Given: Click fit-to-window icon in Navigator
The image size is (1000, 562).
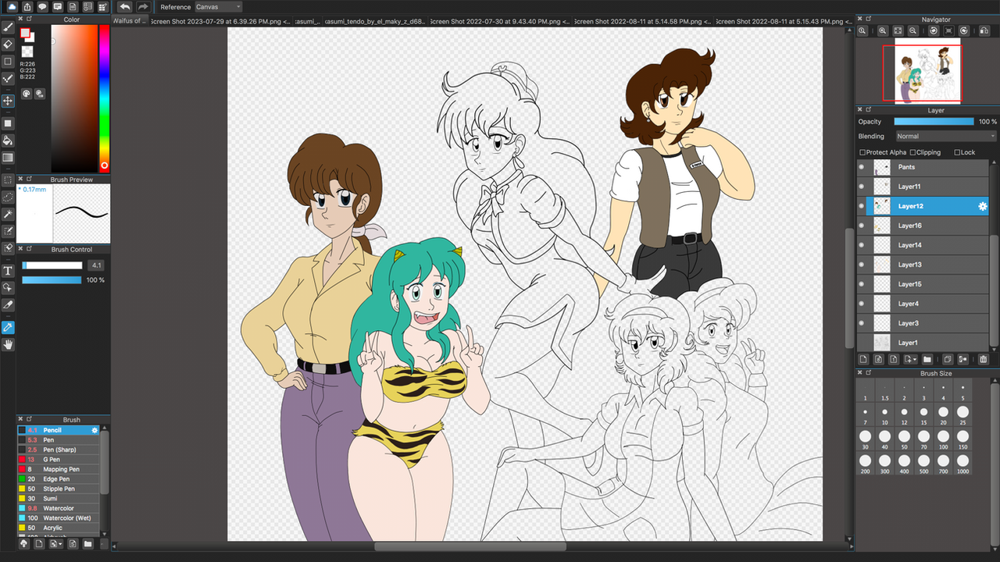Looking at the screenshot, I should (x=898, y=30).
